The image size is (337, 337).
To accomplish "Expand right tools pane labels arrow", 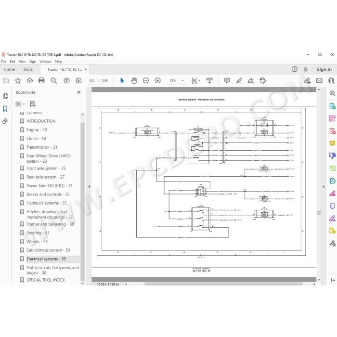I will pos(333,280).
